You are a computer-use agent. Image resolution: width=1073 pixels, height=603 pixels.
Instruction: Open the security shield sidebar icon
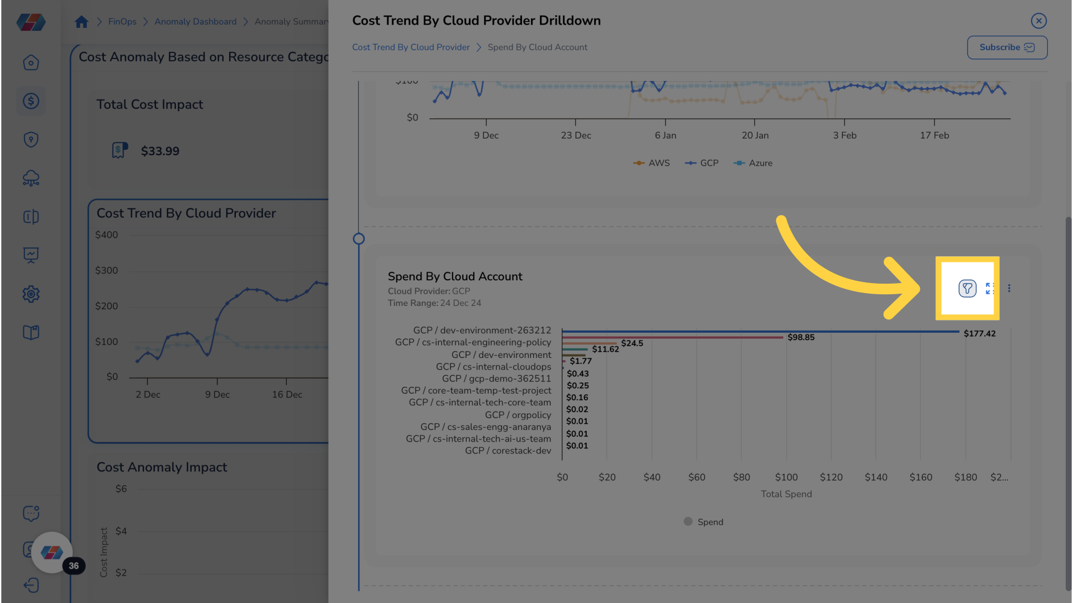(31, 140)
